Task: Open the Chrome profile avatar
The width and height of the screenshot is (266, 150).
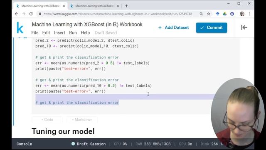Action: [242, 14]
